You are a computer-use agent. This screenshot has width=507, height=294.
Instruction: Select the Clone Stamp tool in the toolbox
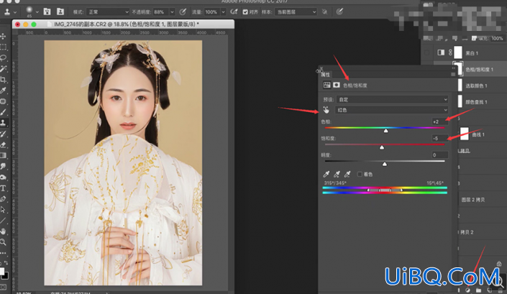pos(3,123)
